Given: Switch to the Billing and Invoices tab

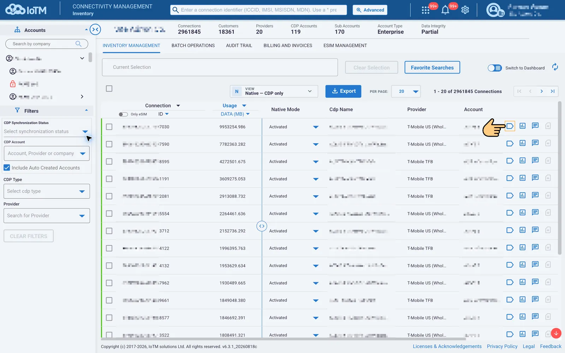Looking at the screenshot, I should (x=288, y=46).
